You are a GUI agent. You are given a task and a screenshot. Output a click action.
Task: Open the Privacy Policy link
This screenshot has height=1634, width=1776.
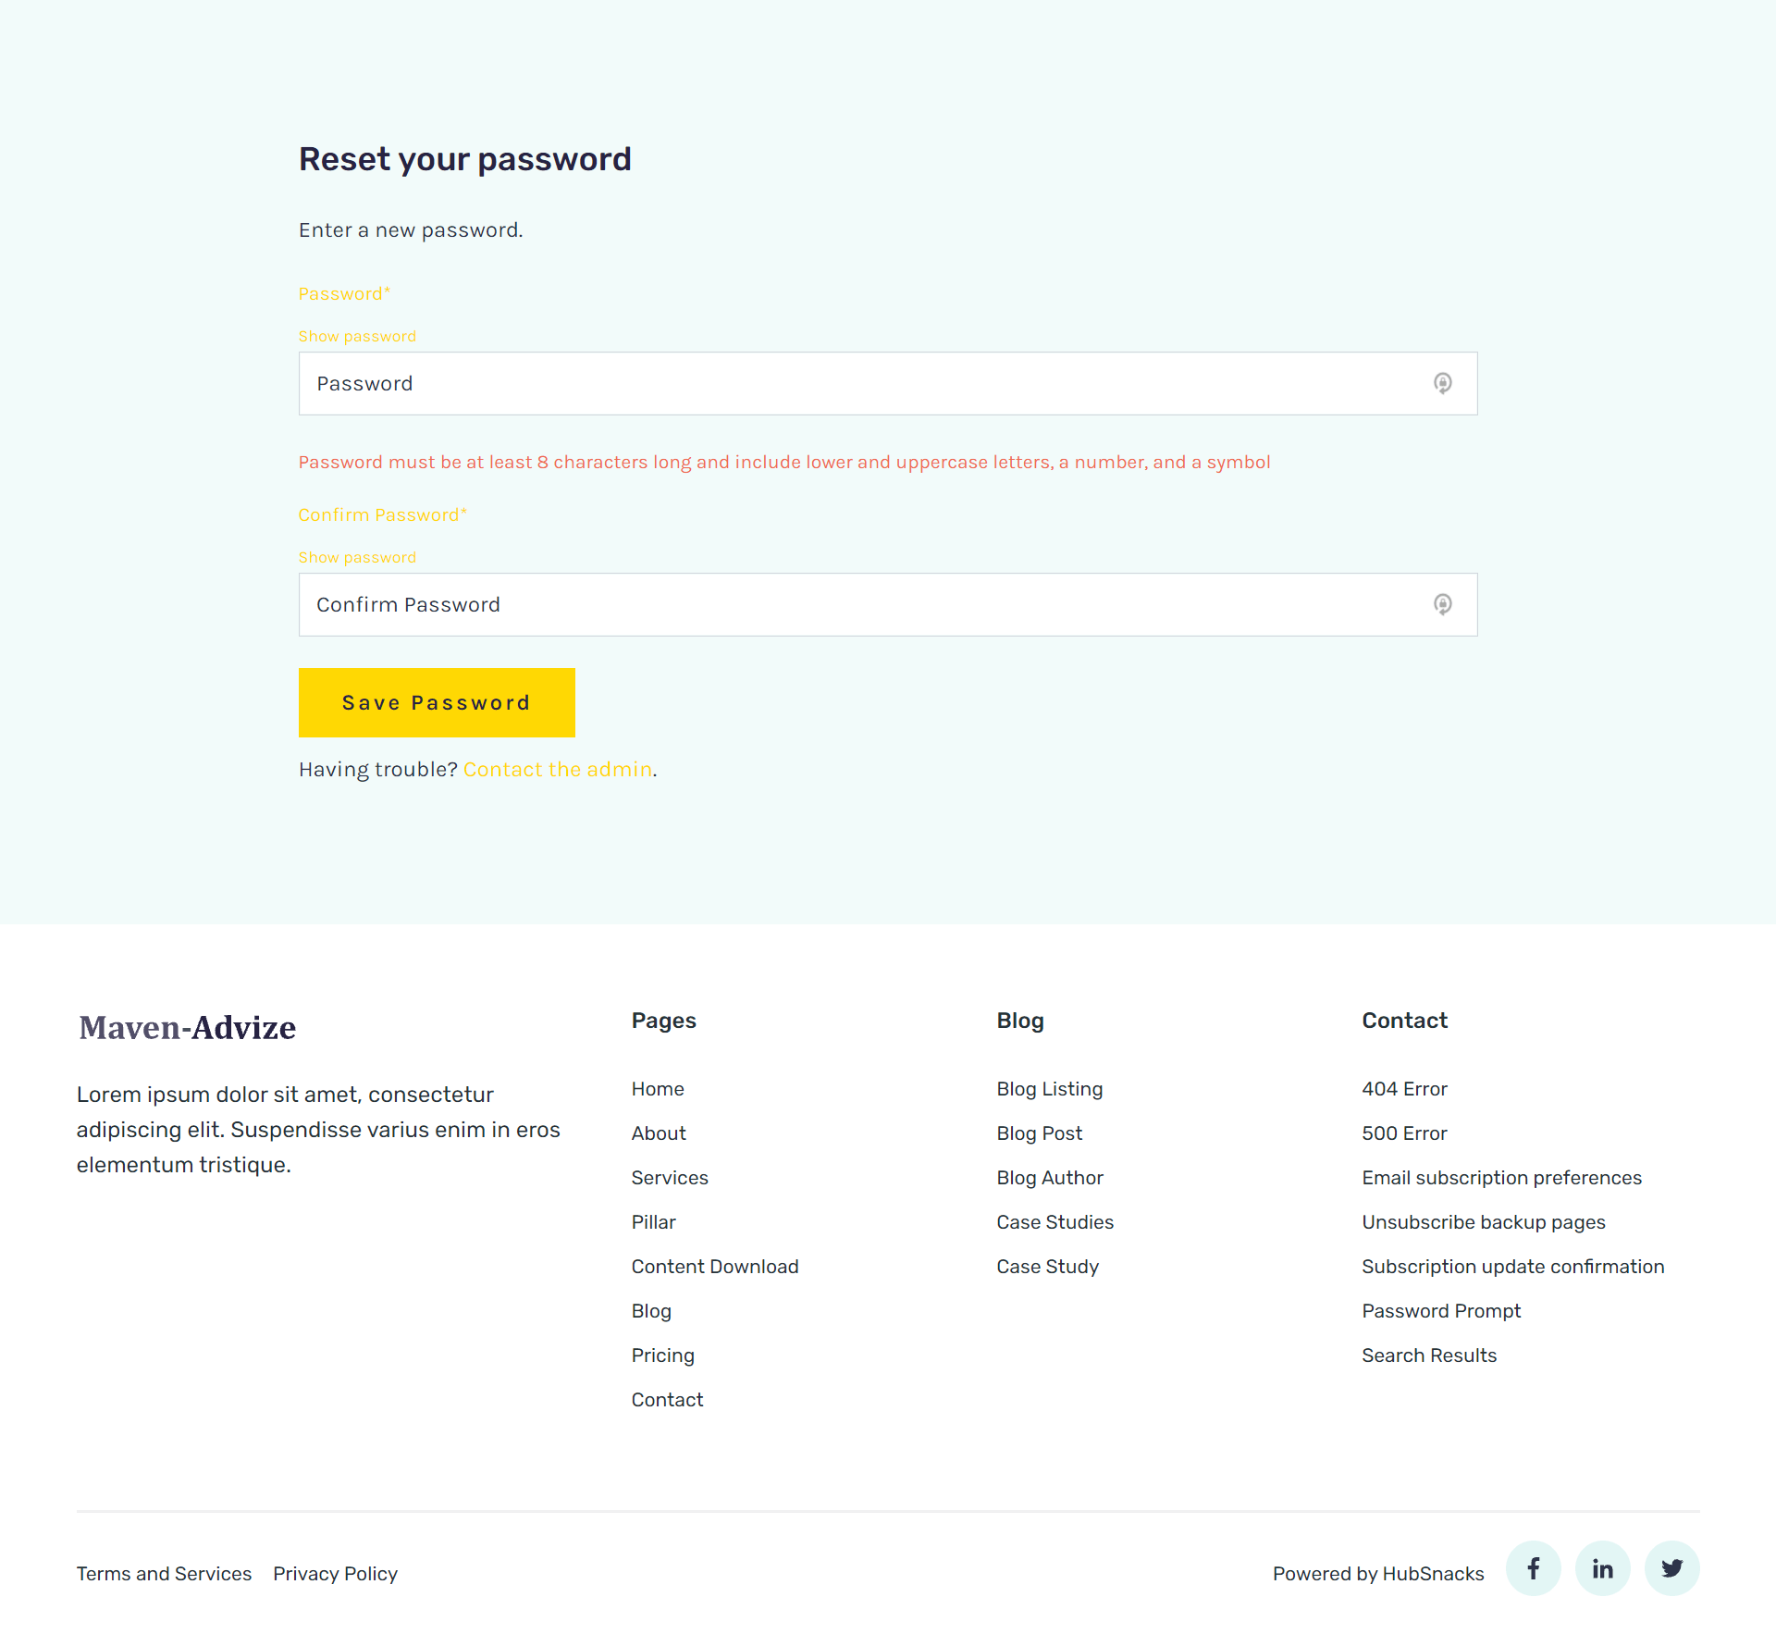(x=335, y=1574)
